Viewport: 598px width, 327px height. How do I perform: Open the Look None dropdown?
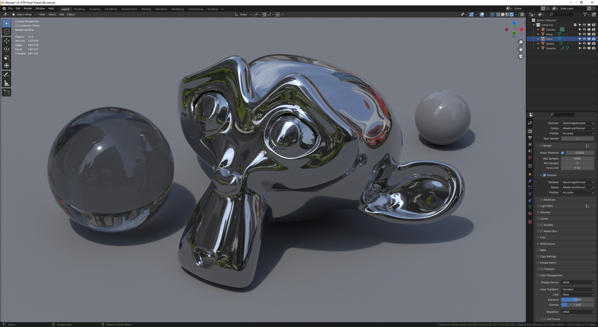click(x=578, y=295)
